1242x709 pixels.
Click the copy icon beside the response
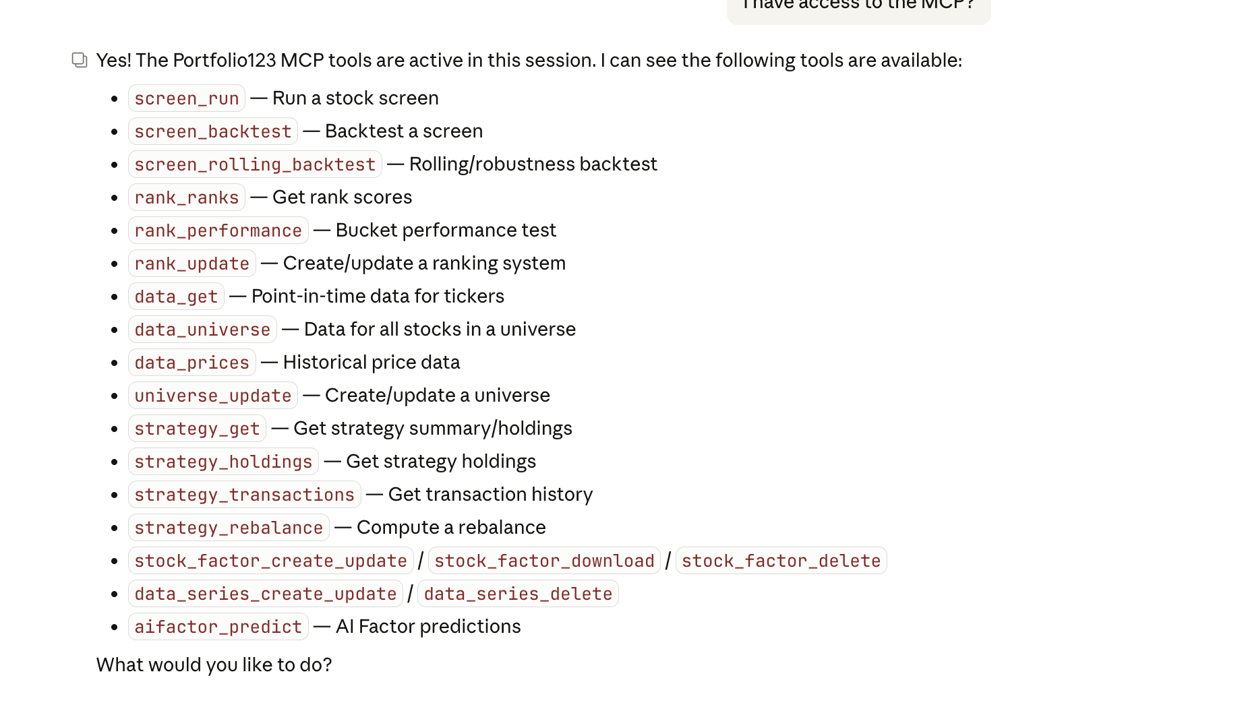pos(80,61)
